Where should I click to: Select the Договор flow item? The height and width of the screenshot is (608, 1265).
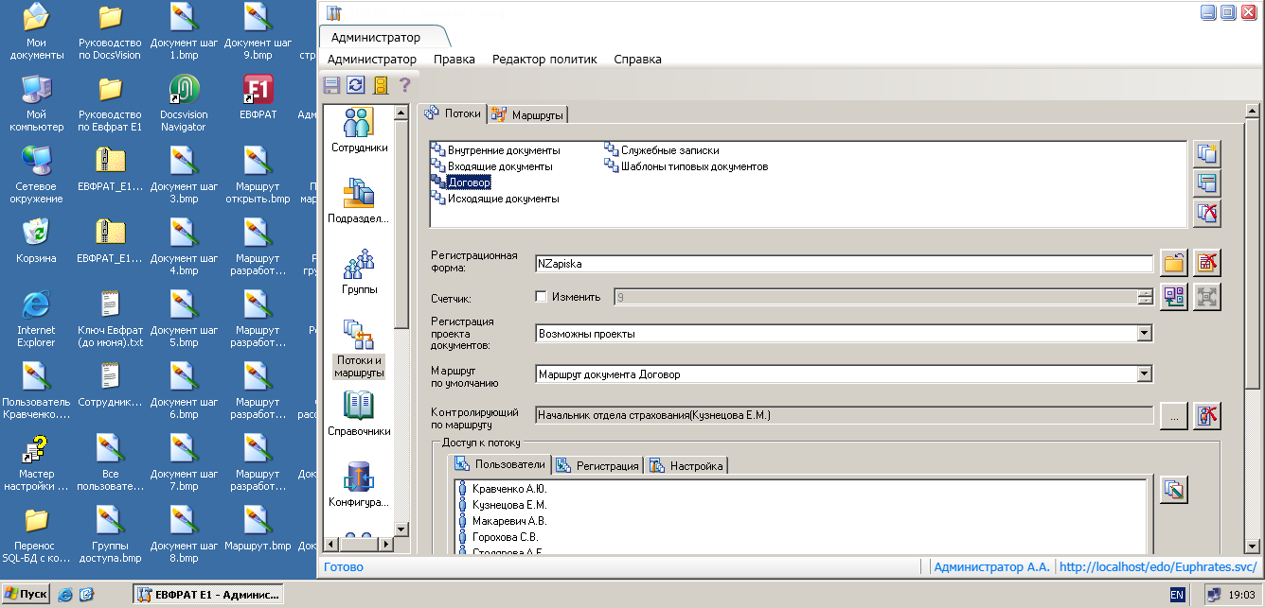(x=461, y=182)
